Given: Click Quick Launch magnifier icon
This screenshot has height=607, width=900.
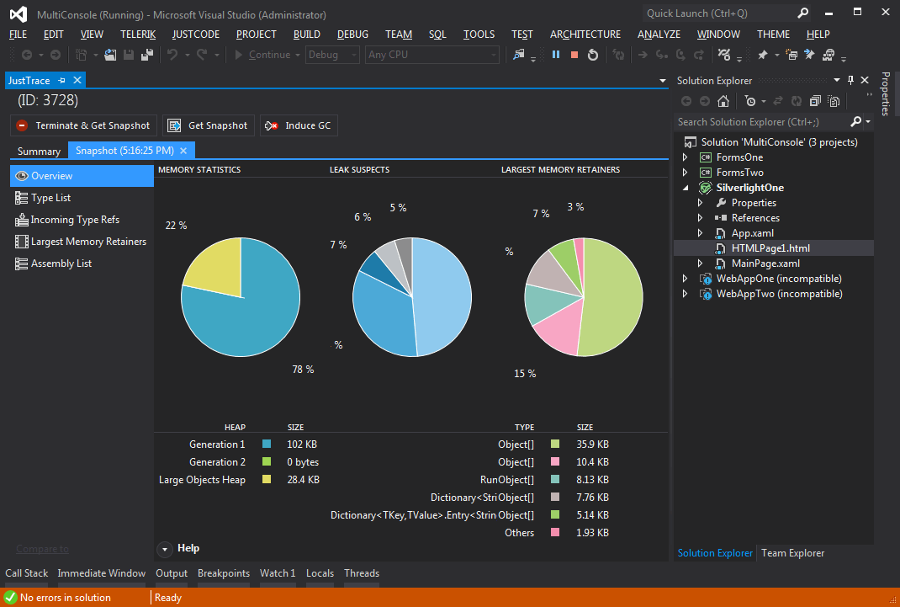Looking at the screenshot, I should [803, 13].
